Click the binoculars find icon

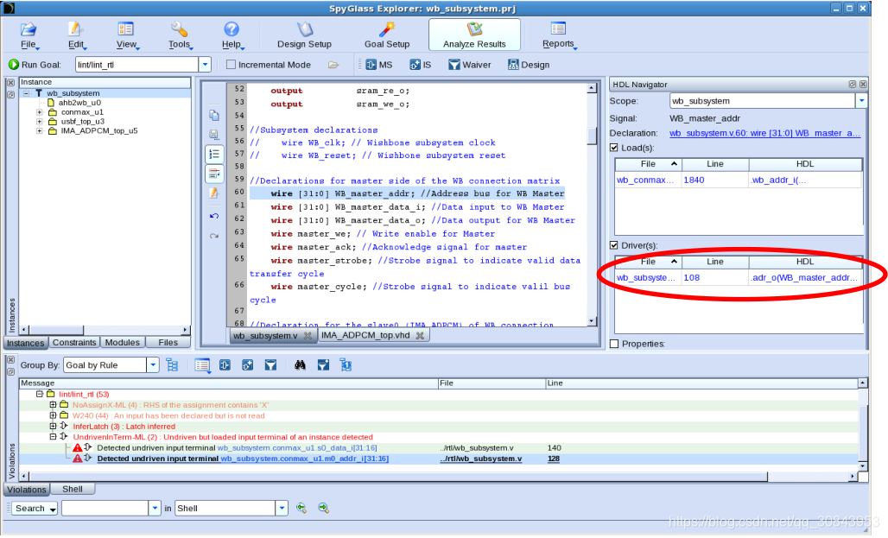pyautogui.click(x=300, y=365)
